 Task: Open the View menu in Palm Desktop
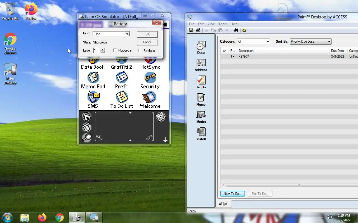(211, 24)
